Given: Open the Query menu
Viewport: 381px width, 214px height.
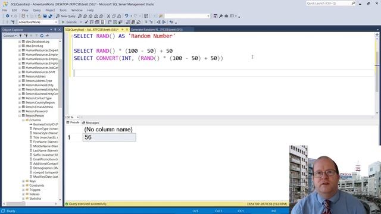Looking at the screenshot, I should [37, 10].
